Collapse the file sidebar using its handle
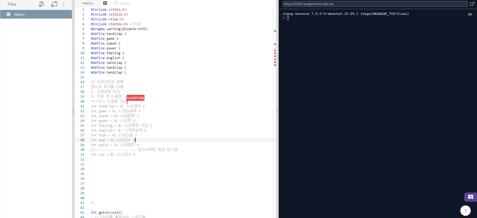This screenshot has width=477, height=218. [x=73, y=110]
